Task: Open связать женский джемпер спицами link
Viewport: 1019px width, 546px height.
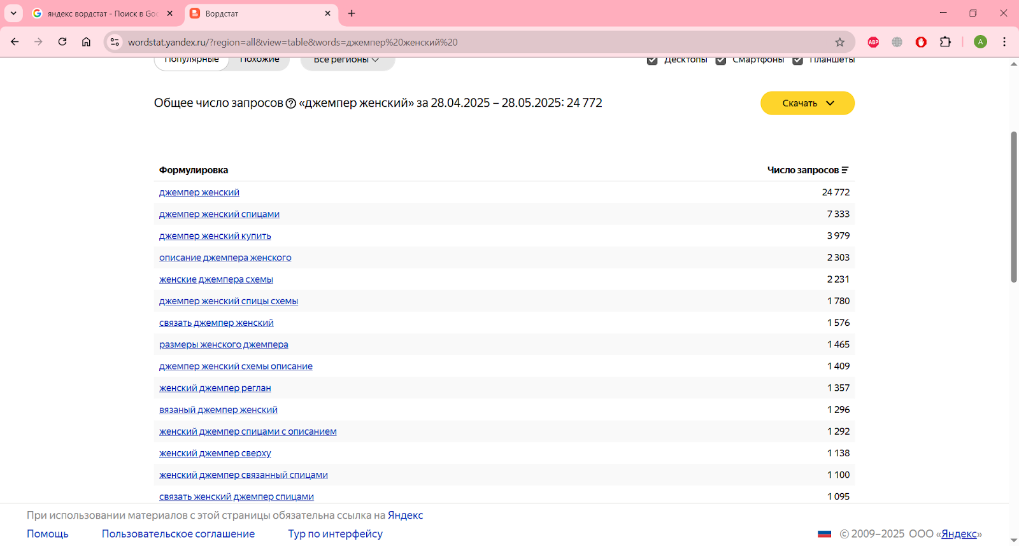Action: point(236,496)
